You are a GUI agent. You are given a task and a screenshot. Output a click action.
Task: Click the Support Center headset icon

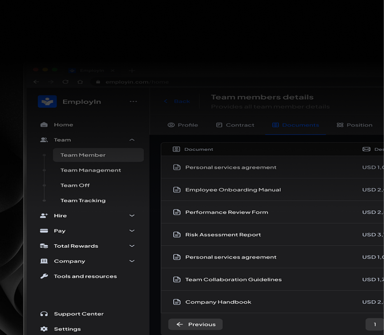[44, 314]
